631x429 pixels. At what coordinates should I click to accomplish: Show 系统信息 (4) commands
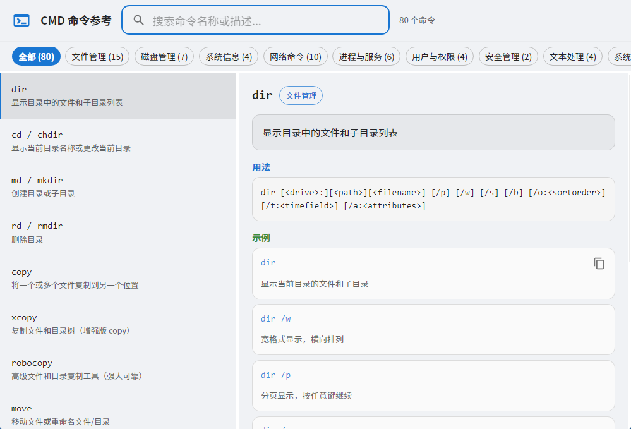click(x=229, y=57)
